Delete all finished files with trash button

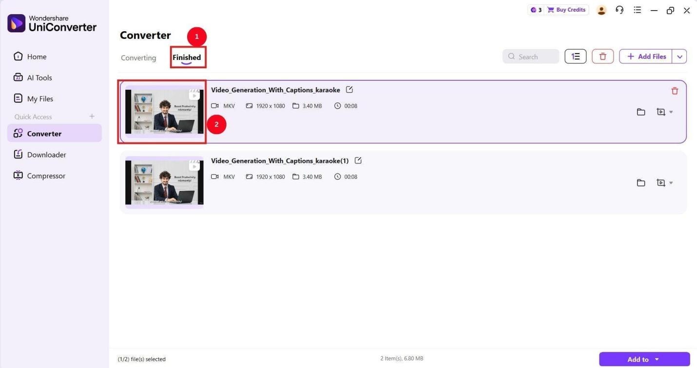click(x=602, y=57)
